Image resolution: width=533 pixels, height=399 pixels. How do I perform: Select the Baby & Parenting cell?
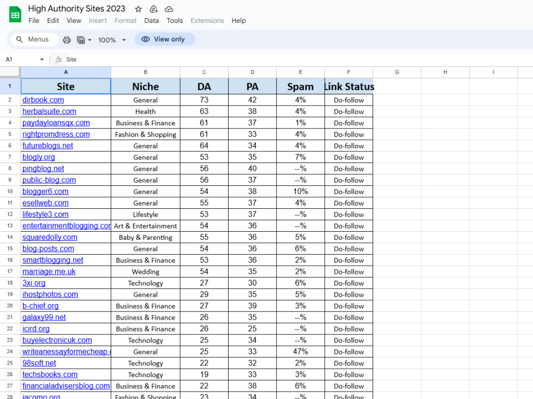pos(146,237)
